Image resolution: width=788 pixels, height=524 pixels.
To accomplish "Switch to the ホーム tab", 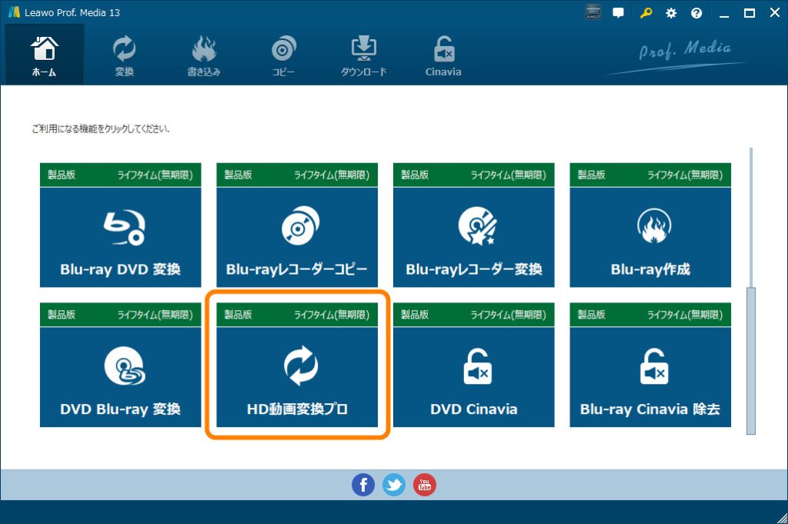I will [x=44, y=54].
